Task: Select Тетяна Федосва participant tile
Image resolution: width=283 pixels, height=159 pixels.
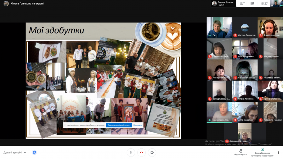Action: [270, 28]
